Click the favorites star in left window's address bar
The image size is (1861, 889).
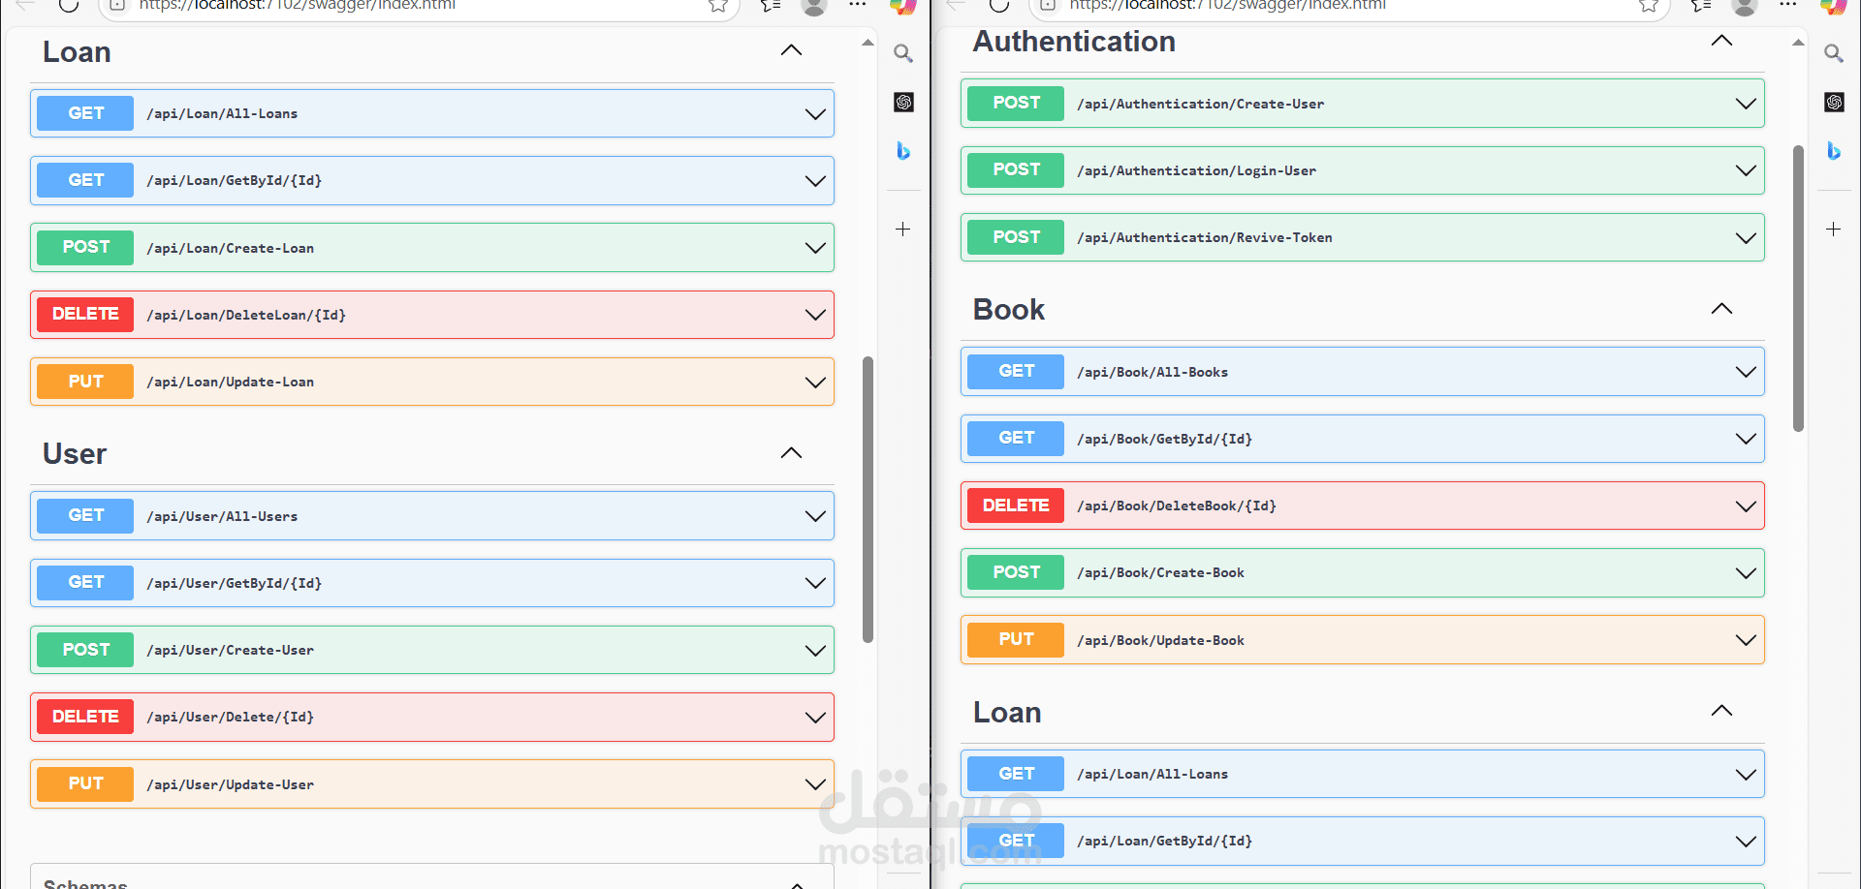coord(718,6)
